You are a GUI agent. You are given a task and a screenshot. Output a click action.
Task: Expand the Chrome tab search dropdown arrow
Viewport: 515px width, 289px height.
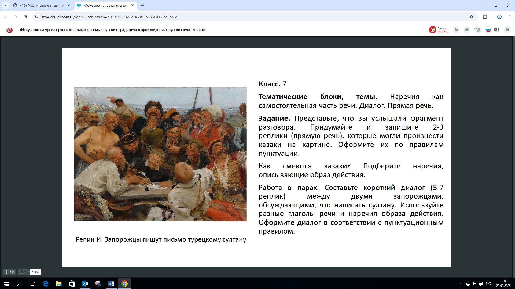(x=5, y=5)
